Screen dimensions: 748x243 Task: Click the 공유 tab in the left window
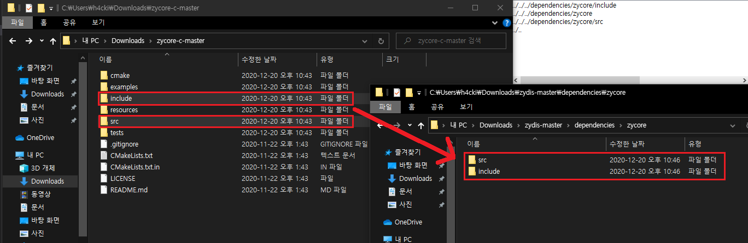click(69, 23)
